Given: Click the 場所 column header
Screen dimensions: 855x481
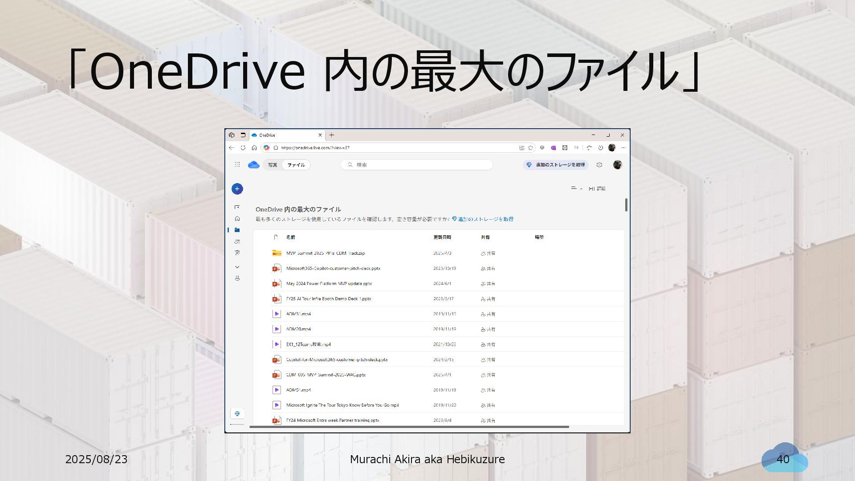Looking at the screenshot, I should tap(539, 237).
